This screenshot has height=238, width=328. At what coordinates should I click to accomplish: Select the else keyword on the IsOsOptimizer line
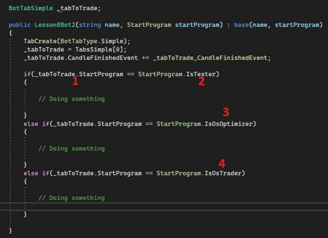pyautogui.click(x=31, y=124)
